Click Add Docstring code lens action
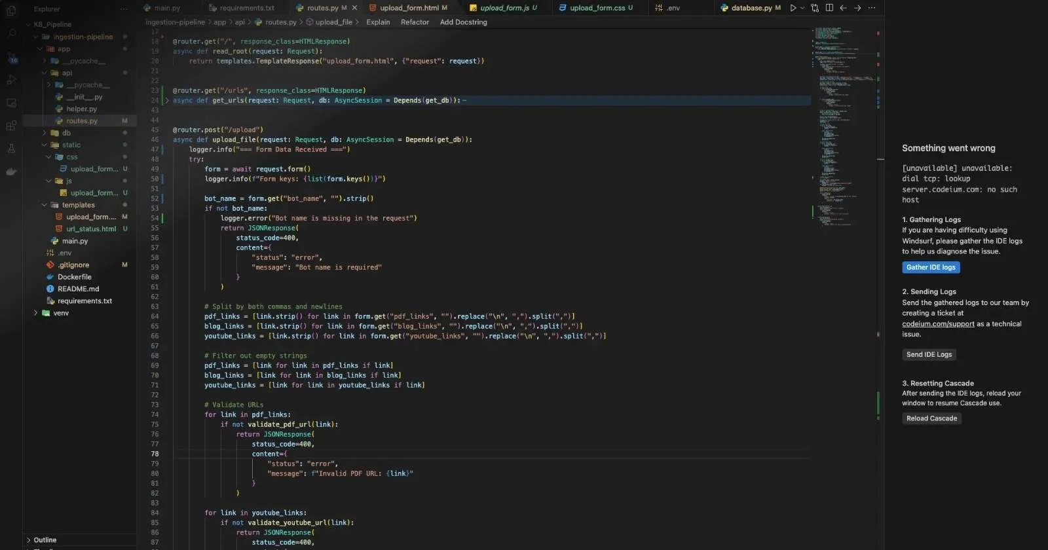 [x=464, y=22]
